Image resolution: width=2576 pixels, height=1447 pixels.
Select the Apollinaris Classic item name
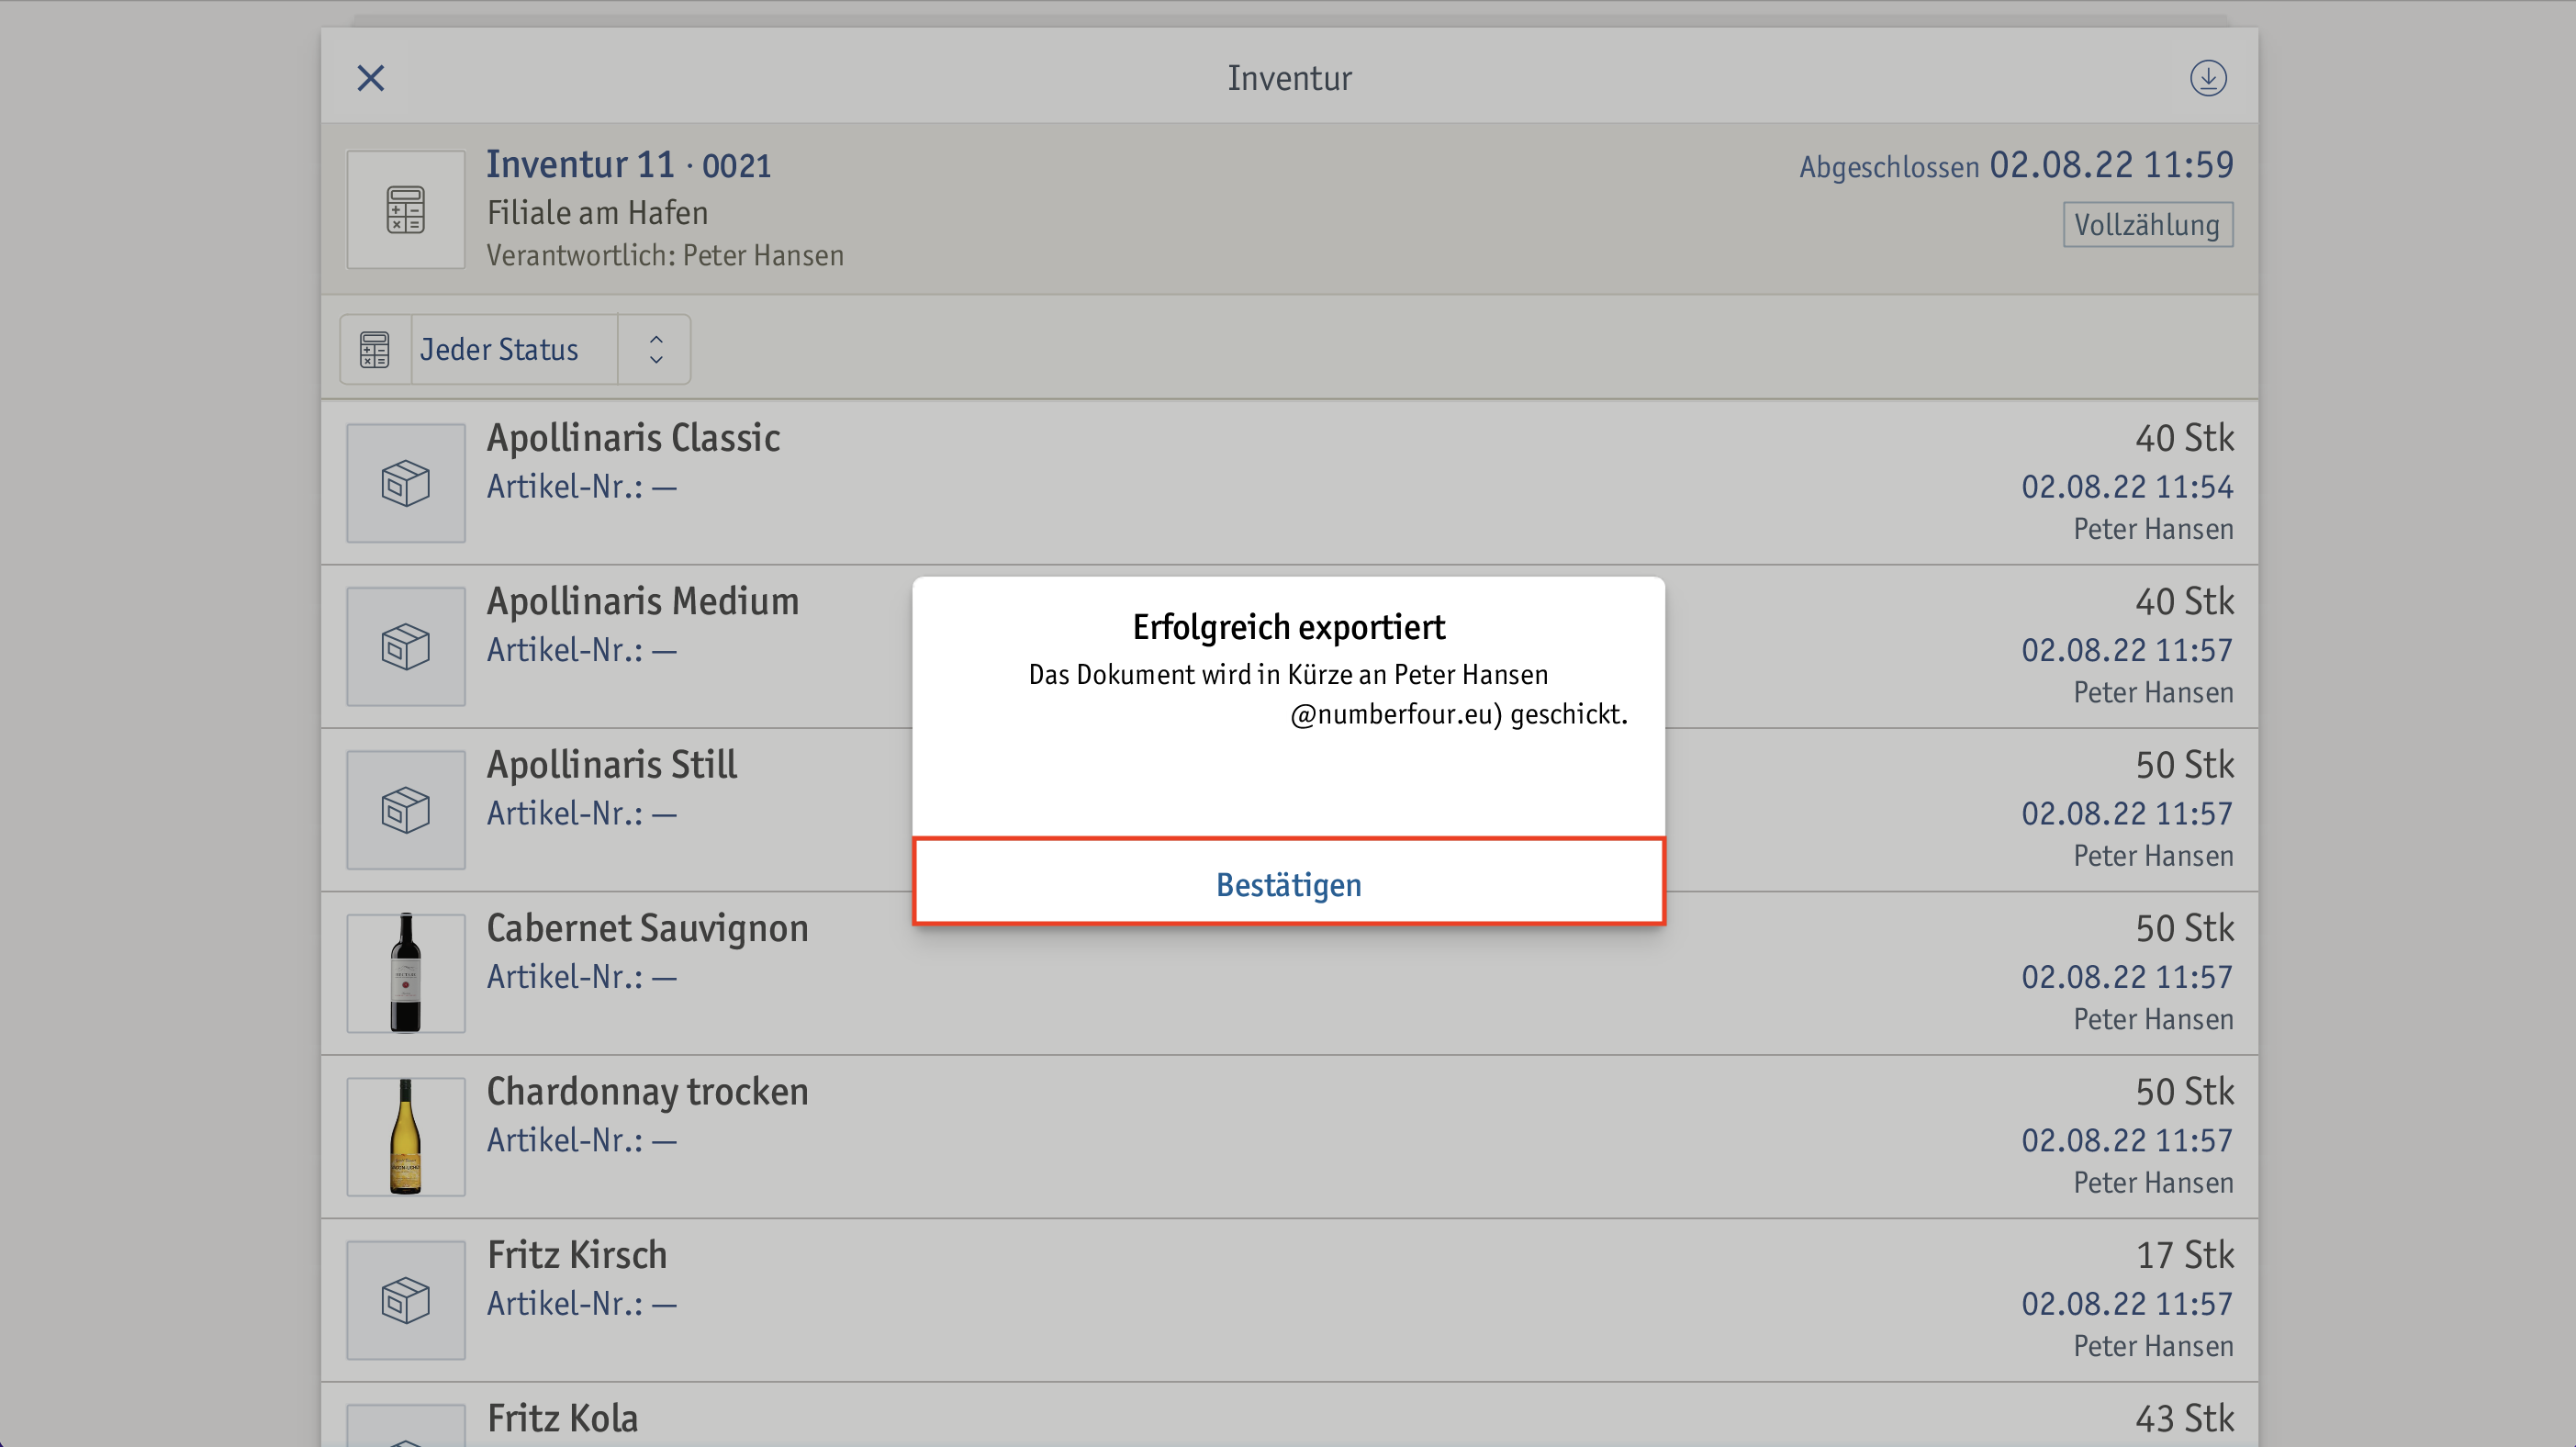(x=633, y=438)
